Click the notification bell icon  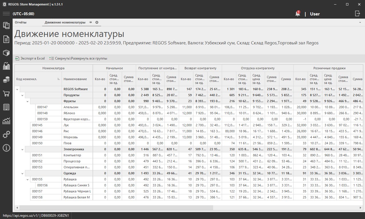pos(298,14)
